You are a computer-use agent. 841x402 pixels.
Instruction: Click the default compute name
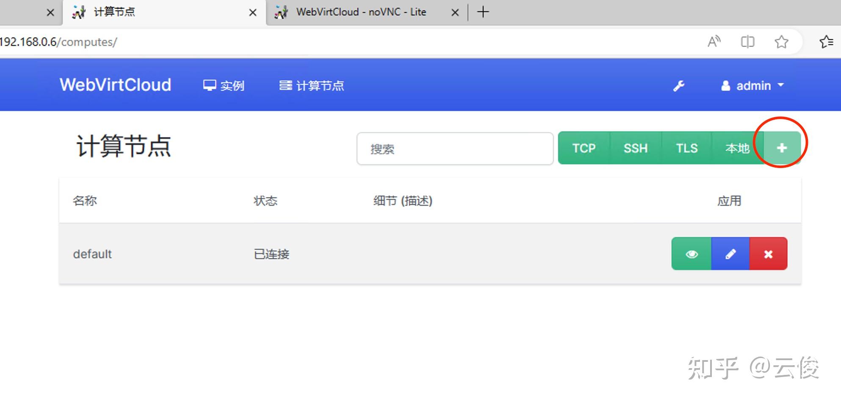tap(92, 254)
